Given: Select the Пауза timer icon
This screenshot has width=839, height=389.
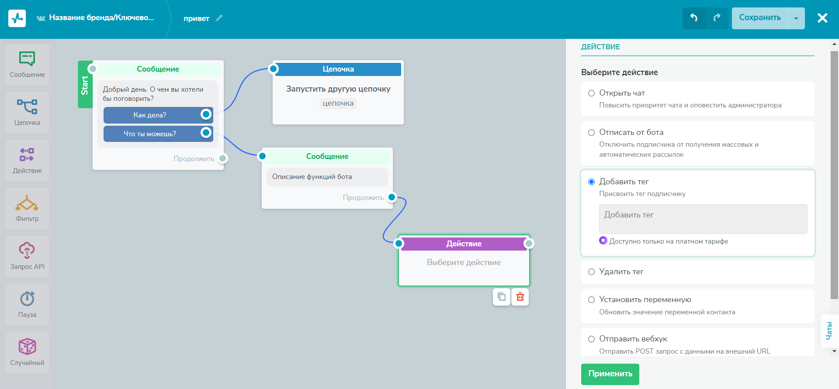Looking at the screenshot, I should pyautogui.click(x=27, y=299).
